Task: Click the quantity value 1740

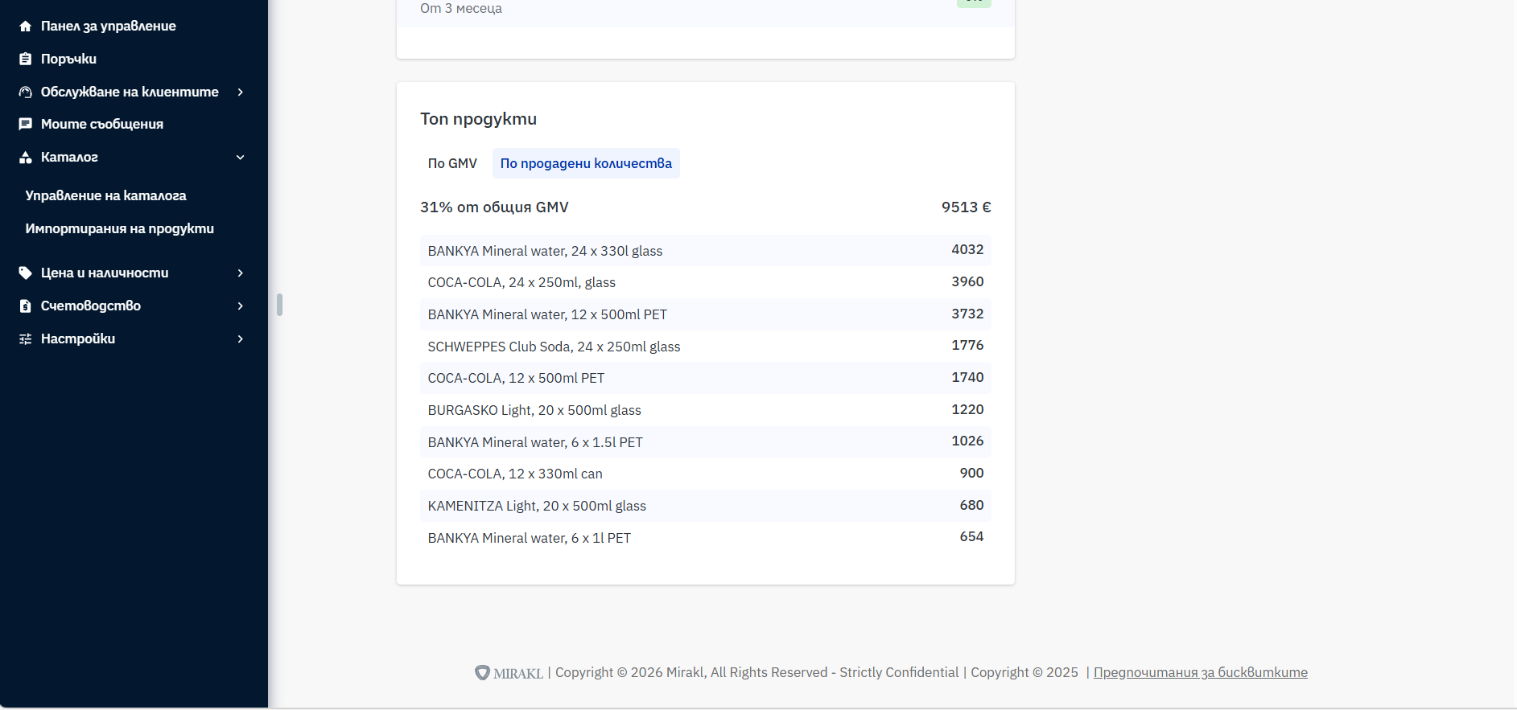Action: click(x=967, y=377)
